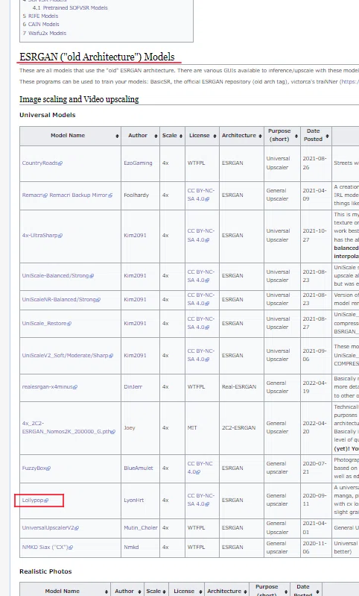359x596 pixels.
Task: Open CC BY-NC-SA 4.0 license in UniScale_Restore row
Action: [201, 323]
